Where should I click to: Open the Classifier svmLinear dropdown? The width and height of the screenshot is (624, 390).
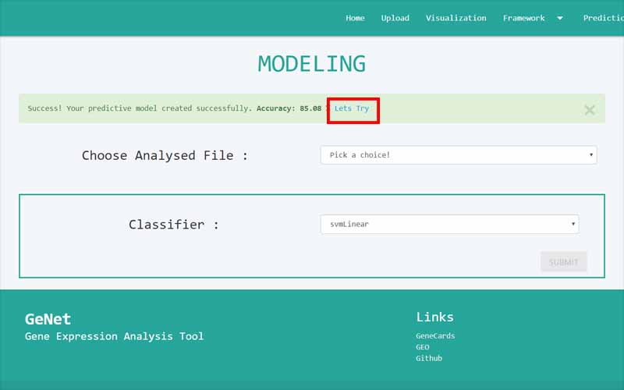tap(449, 224)
